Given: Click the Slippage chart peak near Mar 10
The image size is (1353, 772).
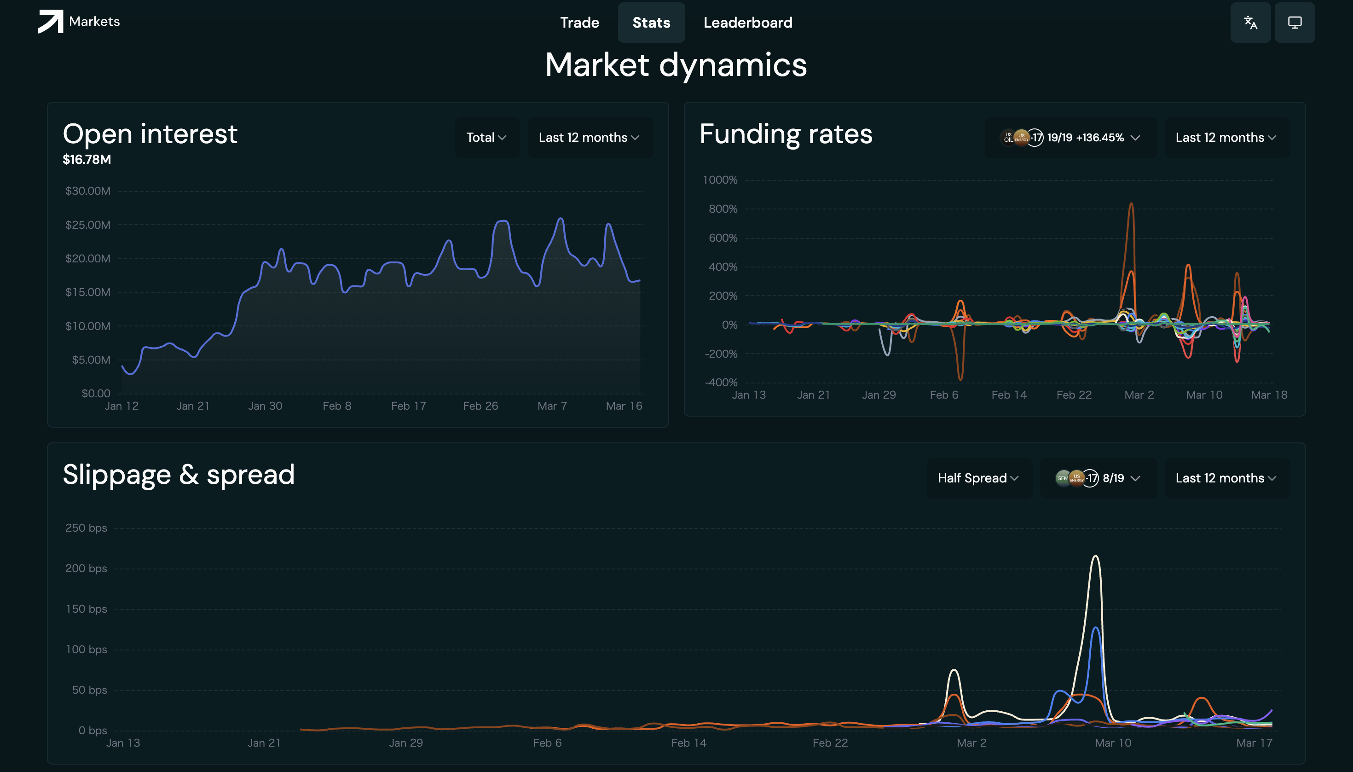Looking at the screenshot, I should (1095, 557).
